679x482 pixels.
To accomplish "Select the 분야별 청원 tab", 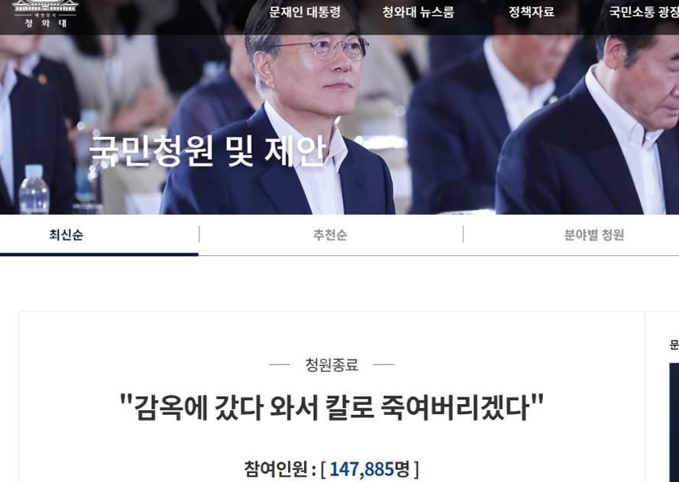I will [x=594, y=235].
